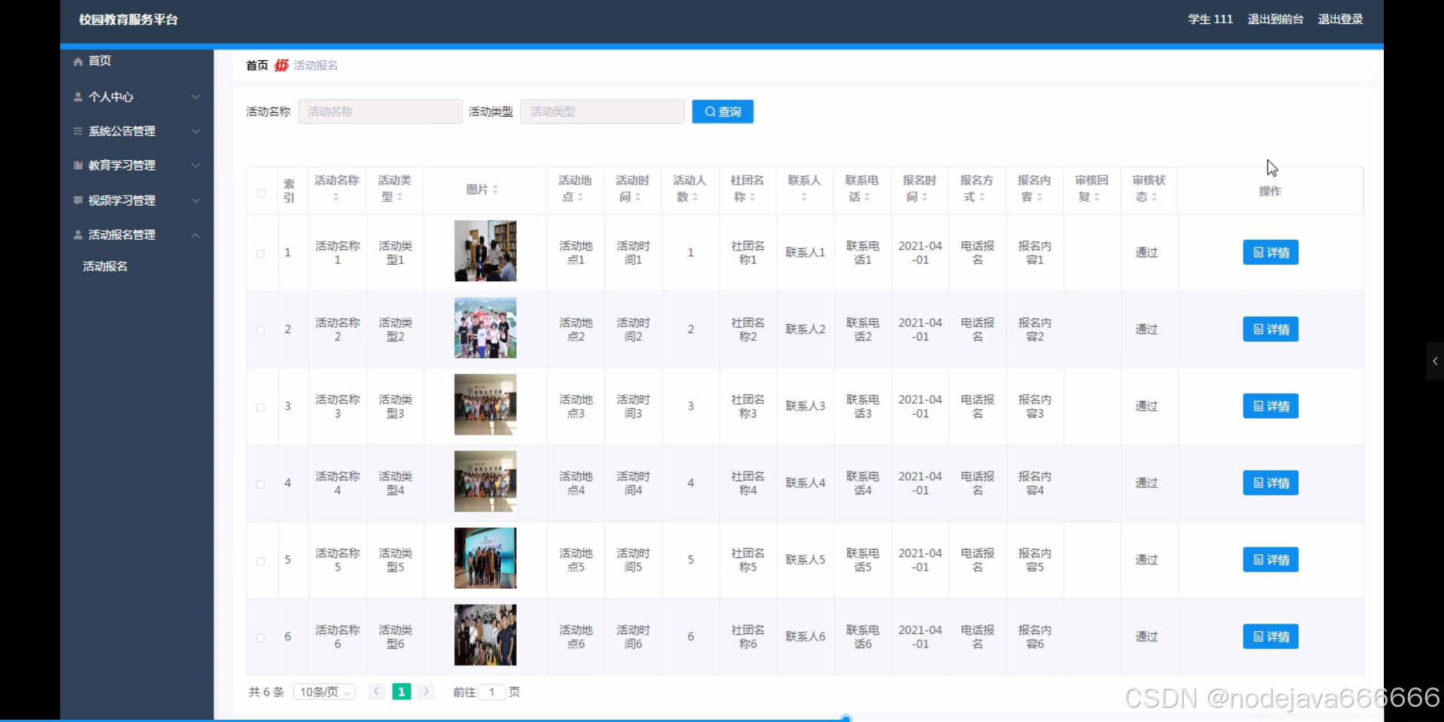The width and height of the screenshot is (1444, 722).
Task: Click the sort arrows on 审核回复 column
Action: 1097,197
